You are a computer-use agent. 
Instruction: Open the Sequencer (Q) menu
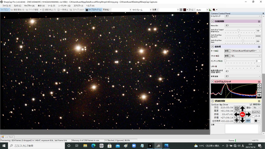tap(64, 6)
